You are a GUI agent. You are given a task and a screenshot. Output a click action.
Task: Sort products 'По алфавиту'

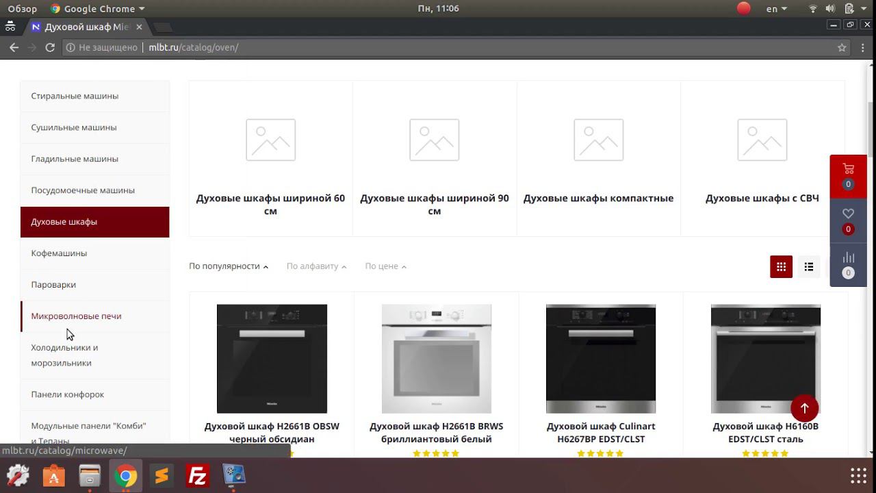pos(316,266)
